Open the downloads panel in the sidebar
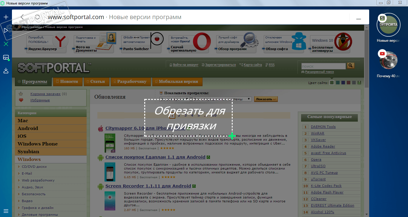Screen dimensions: 408x217 click(x=6, y=71)
